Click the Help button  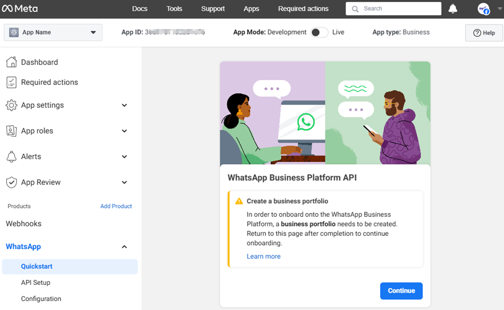(484, 33)
